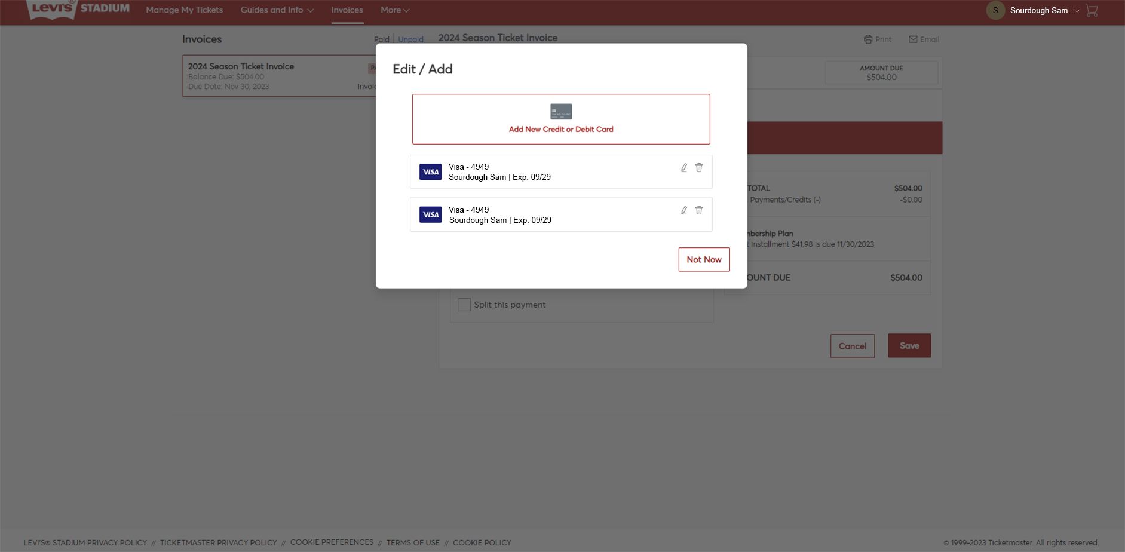Click the Levi's Stadium logo

[78, 9]
